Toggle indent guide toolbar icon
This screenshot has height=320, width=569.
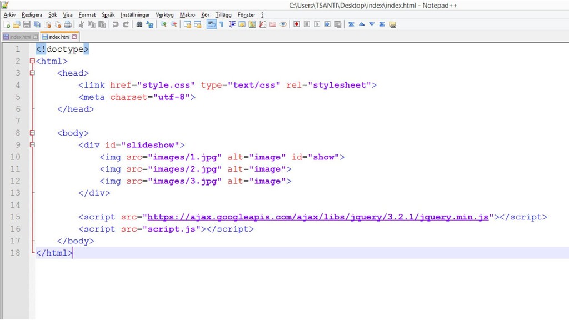coord(232,24)
